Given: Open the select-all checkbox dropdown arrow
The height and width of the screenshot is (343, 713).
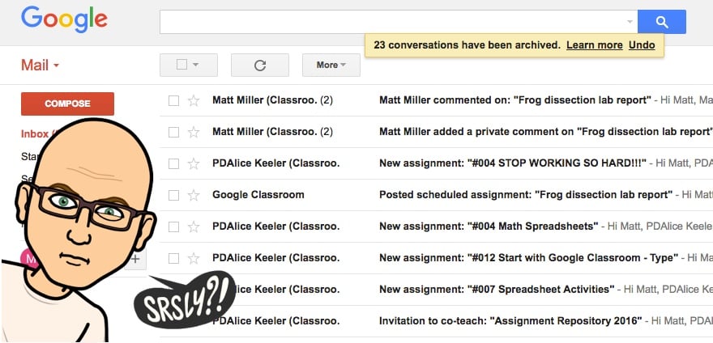Looking at the screenshot, I should point(195,65).
